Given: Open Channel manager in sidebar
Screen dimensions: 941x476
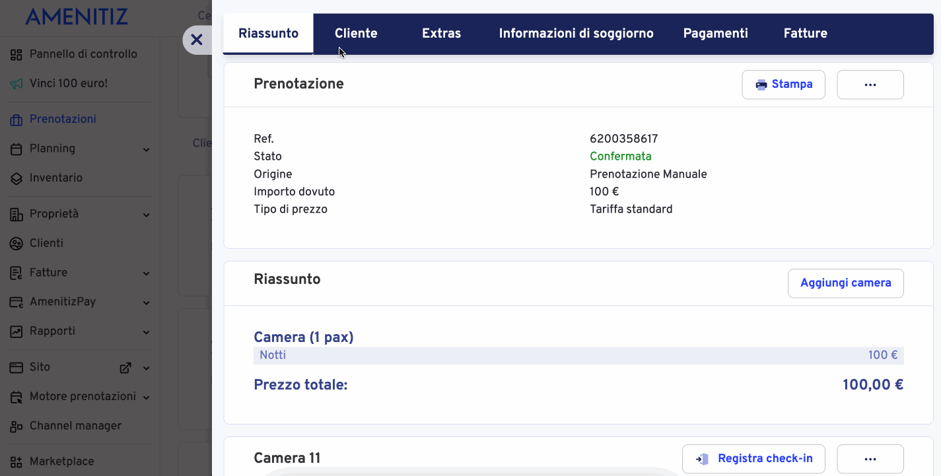Looking at the screenshot, I should point(75,426).
